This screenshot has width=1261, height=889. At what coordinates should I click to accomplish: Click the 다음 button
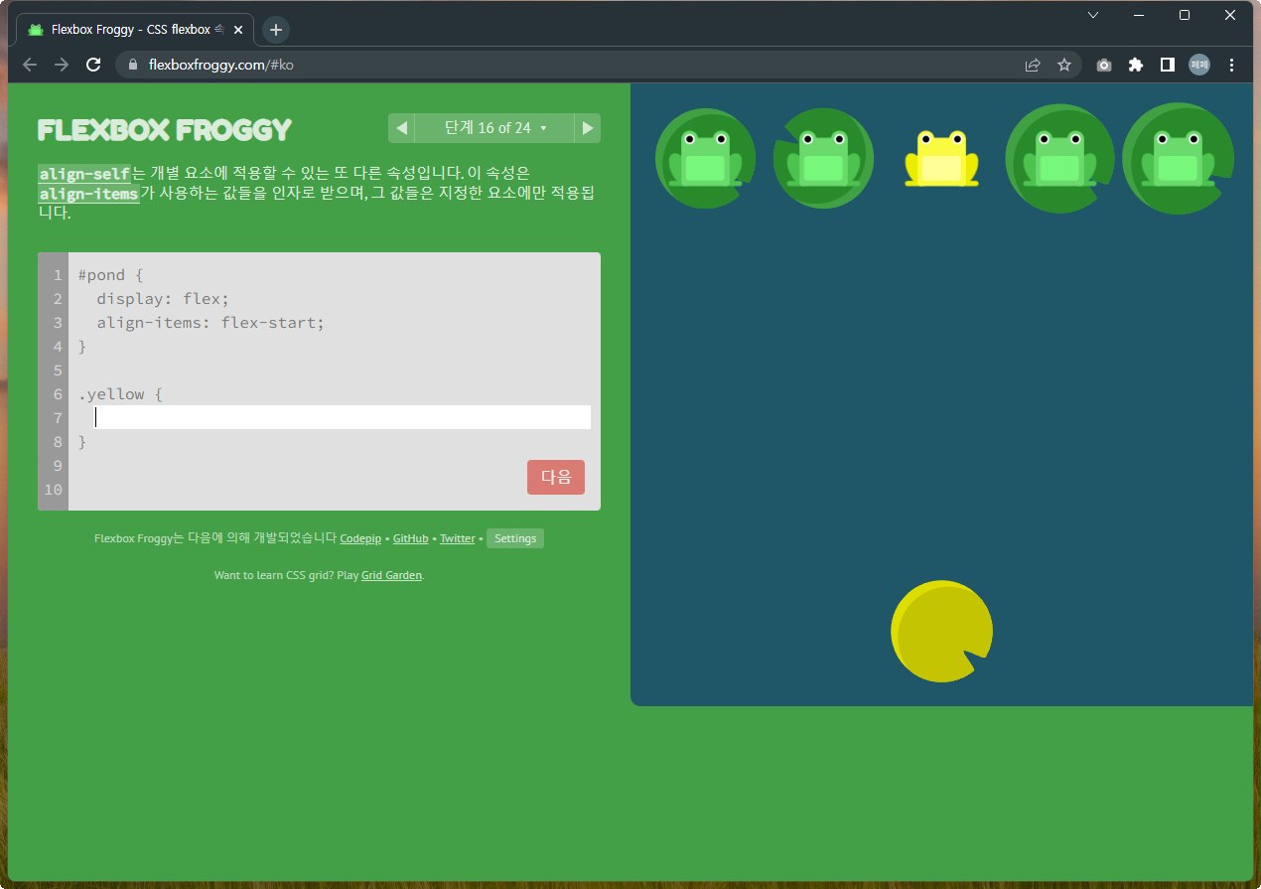[556, 477]
